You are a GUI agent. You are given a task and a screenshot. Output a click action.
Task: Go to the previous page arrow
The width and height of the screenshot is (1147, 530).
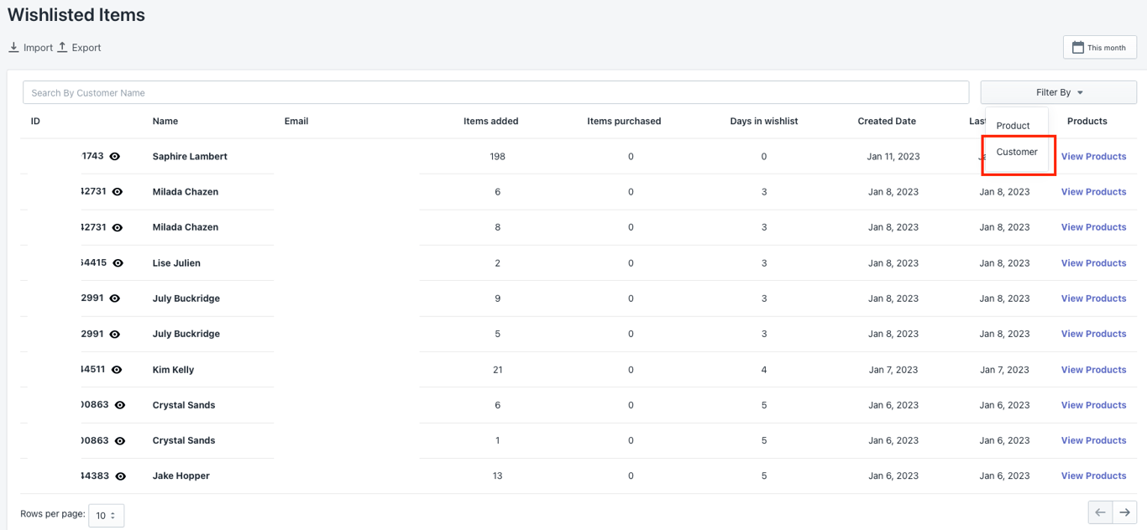1100,512
